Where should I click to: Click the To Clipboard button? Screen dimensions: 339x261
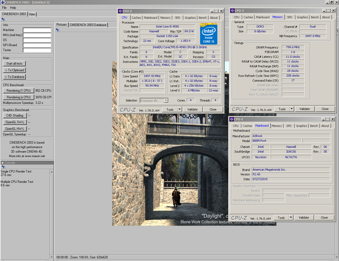(x=15, y=70)
